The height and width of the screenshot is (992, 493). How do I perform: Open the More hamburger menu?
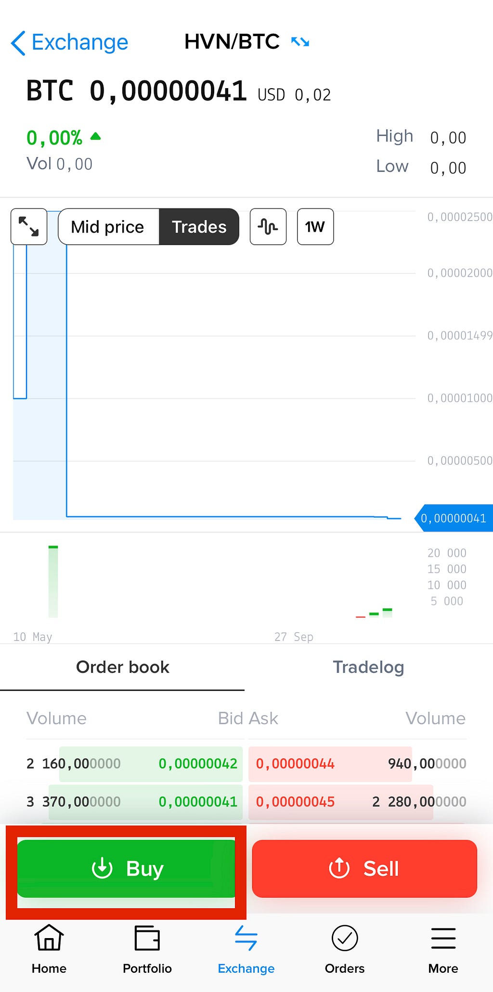pyautogui.click(x=443, y=938)
